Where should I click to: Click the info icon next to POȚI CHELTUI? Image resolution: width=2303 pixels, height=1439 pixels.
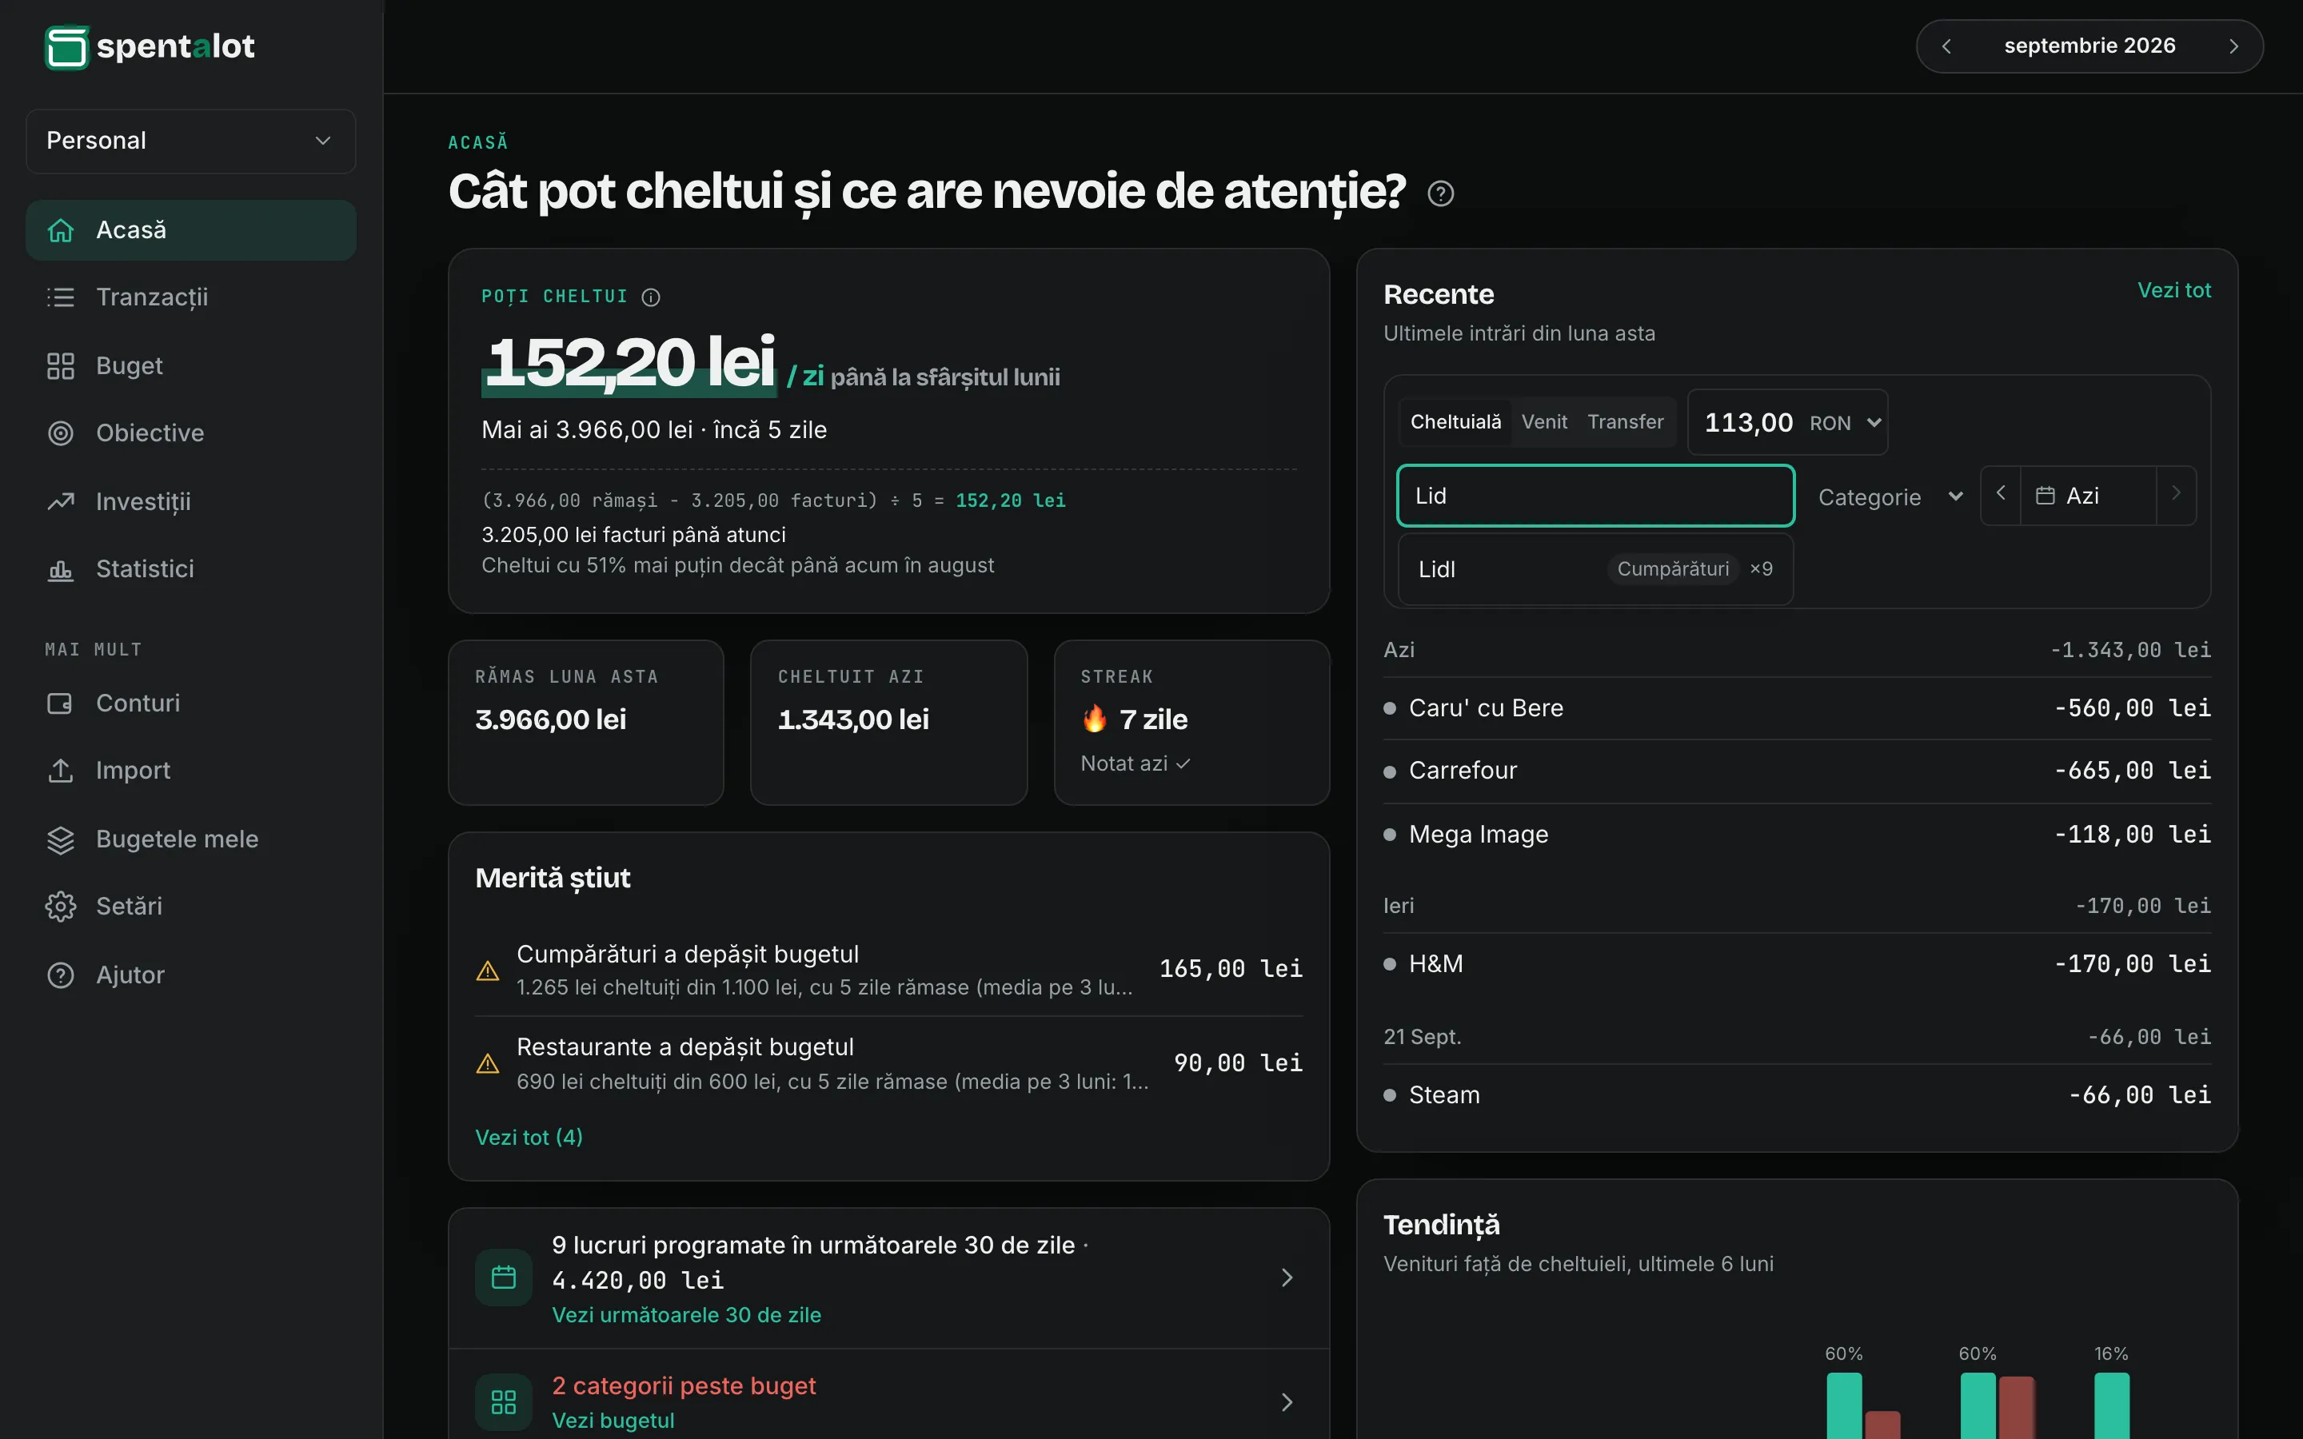651,297
